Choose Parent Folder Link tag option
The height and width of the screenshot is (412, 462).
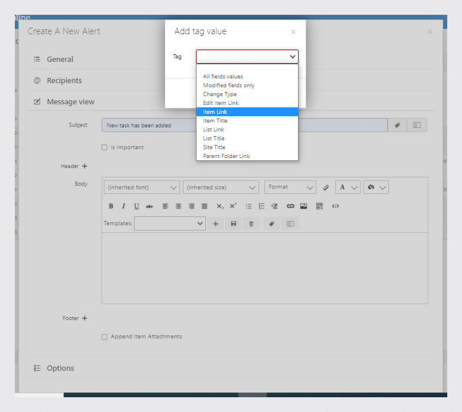pos(247,156)
